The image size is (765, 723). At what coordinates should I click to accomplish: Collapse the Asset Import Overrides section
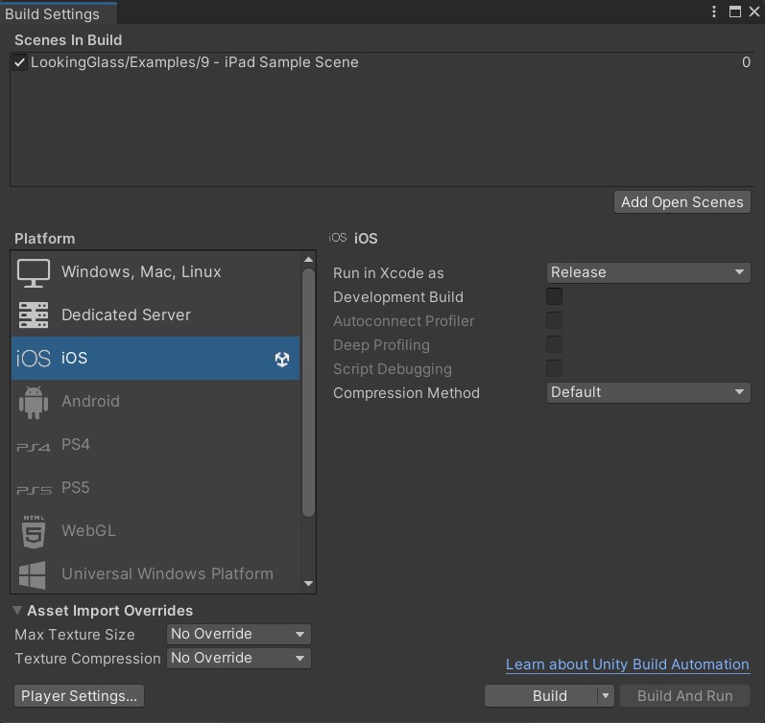[x=18, y=611]
